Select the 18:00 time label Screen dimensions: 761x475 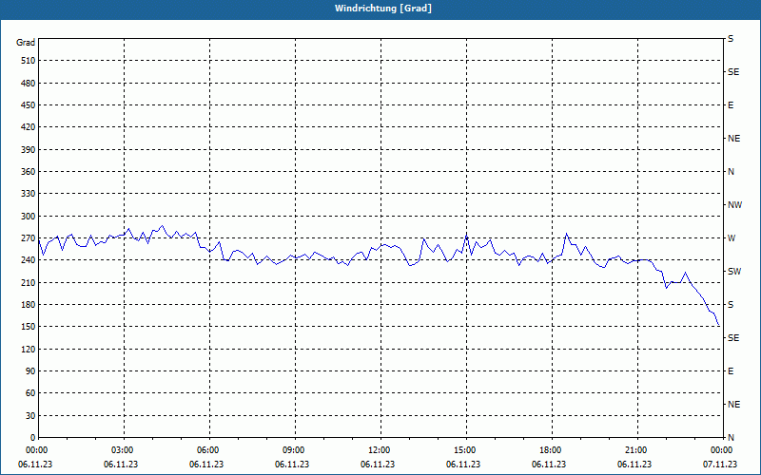551,450
